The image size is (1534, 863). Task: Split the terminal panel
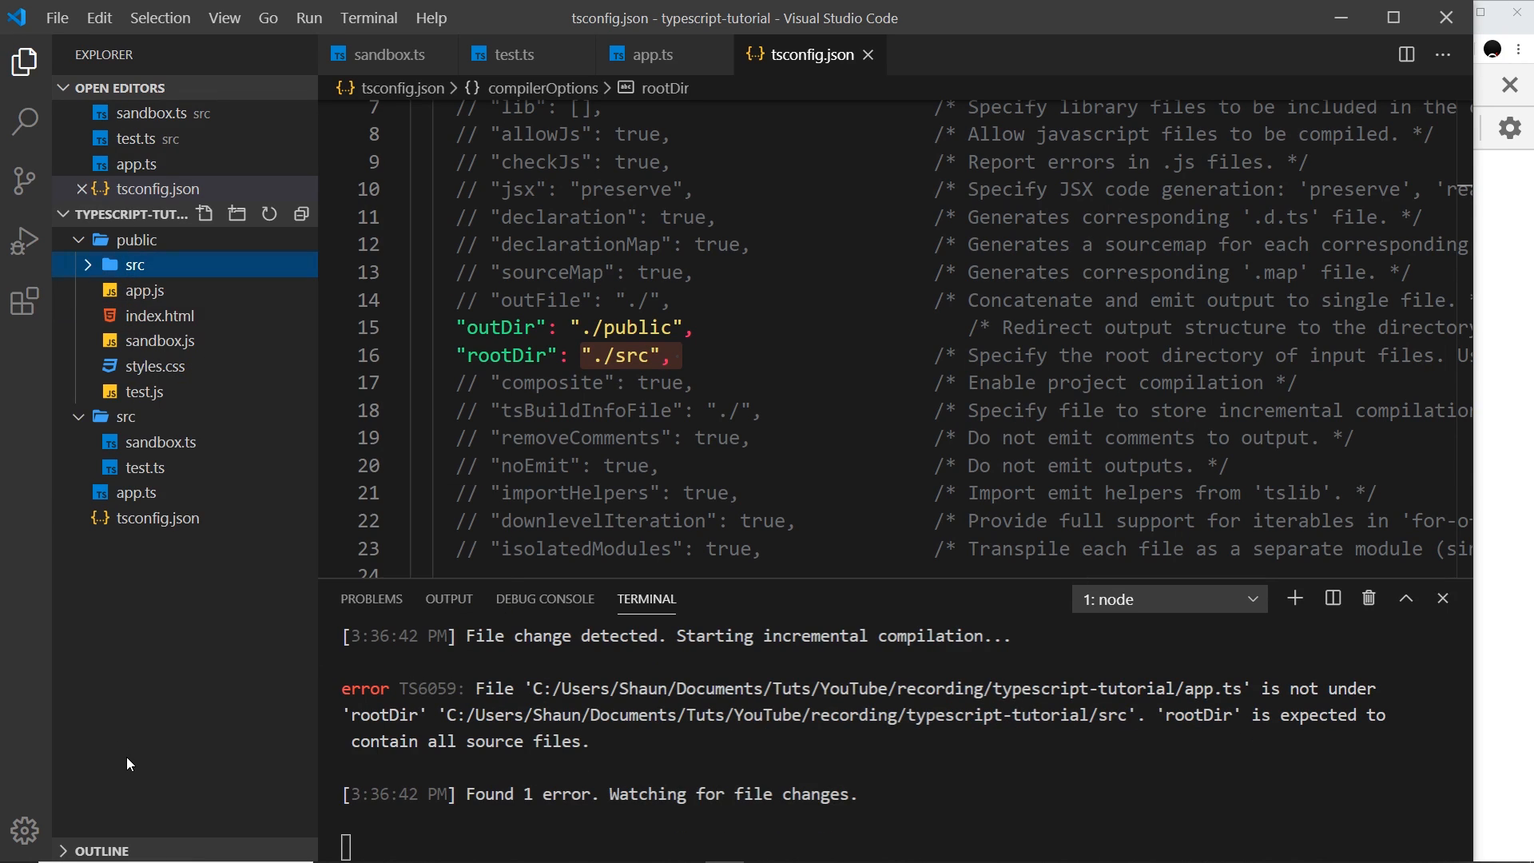pyautogui.click(x=1333, y=599)
